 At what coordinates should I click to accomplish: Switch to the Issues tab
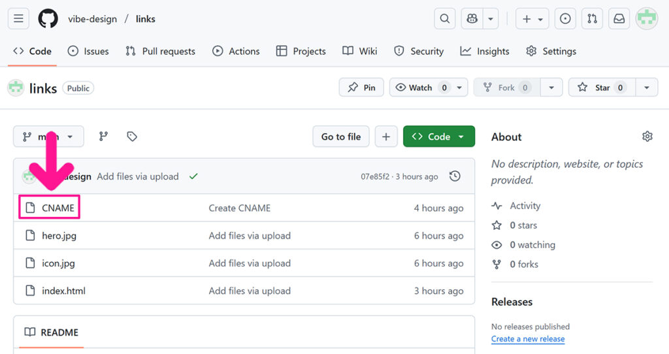click(x=88, y=51)
